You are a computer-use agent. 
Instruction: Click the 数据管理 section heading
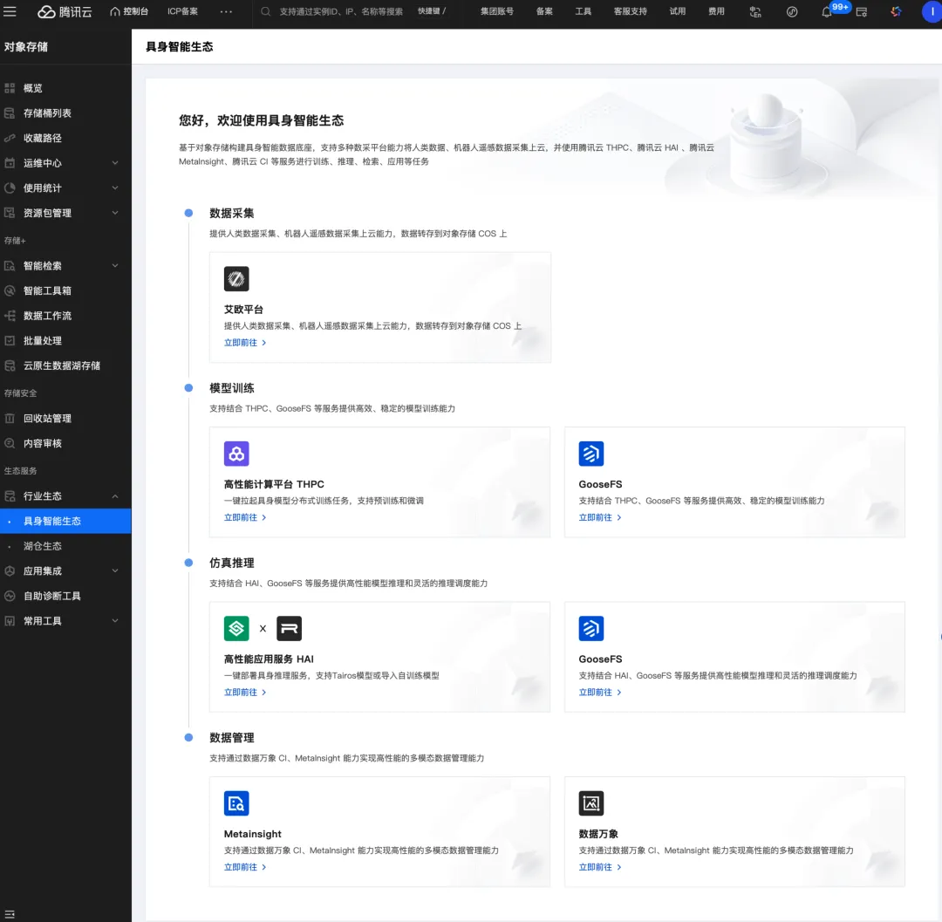pyautogui.click(x=232, y=738)
